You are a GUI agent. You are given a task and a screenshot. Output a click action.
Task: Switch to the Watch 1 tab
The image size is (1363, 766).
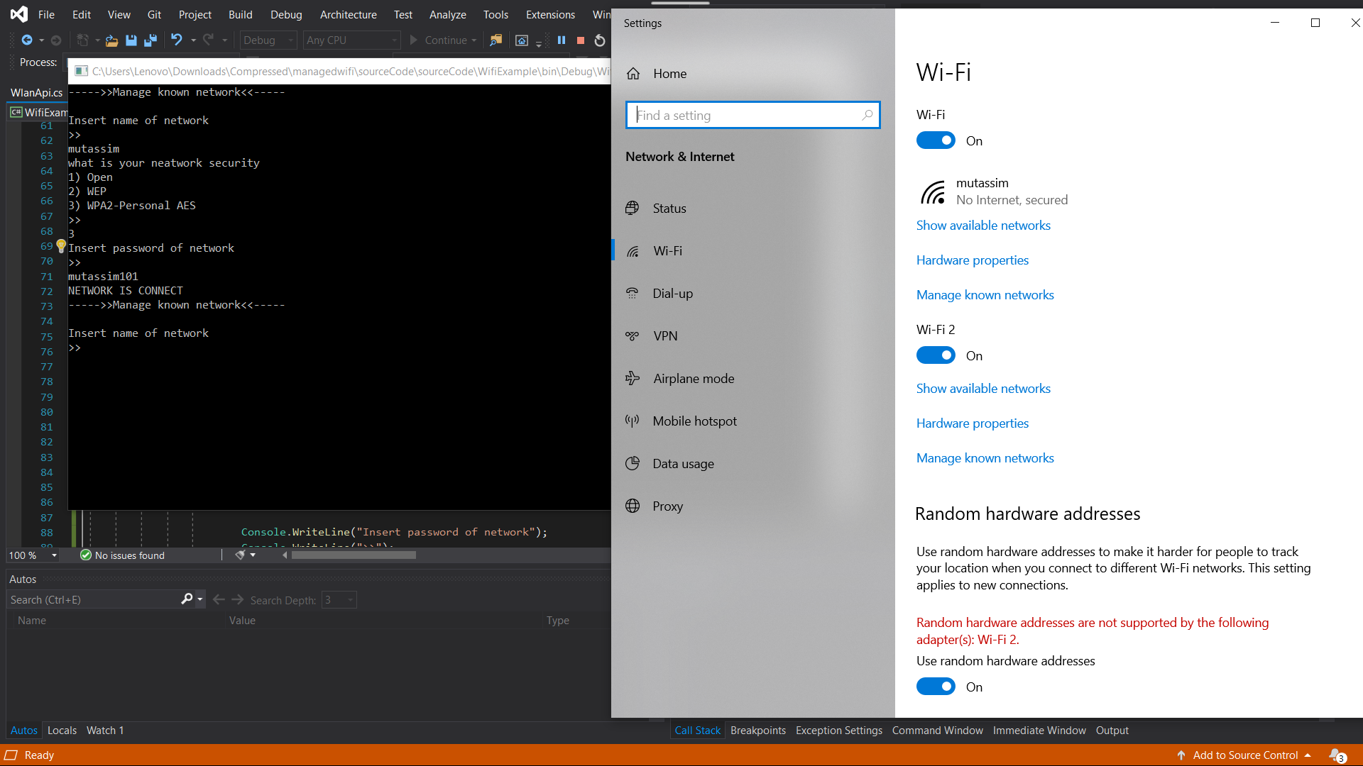click(105, 731)
